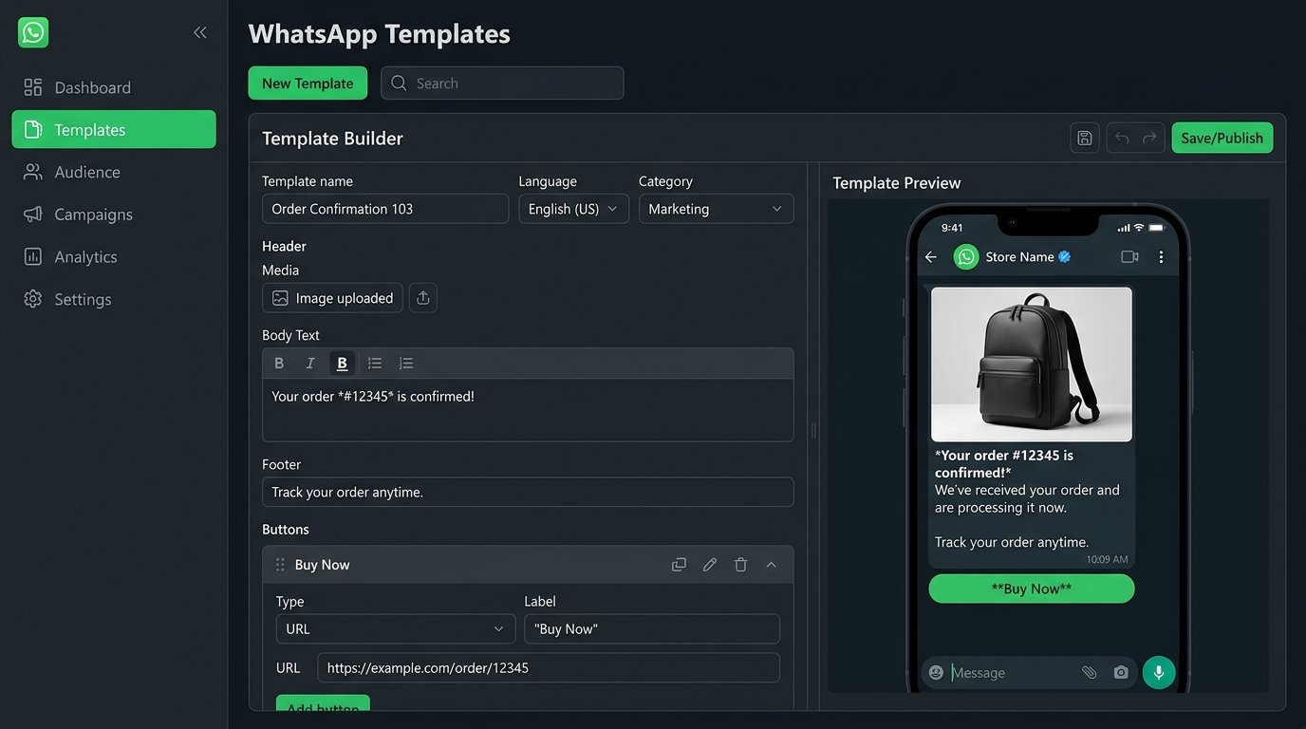1306x729 pixels.
Task: Tap Store Name WhatsApp avatar in preview
Action: click(x=966, y=257)
